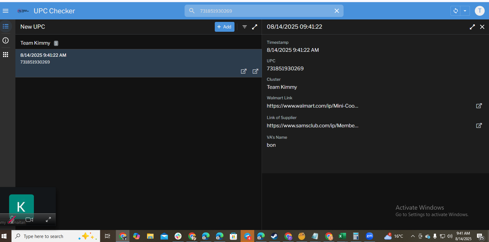
Task: Click the Add button
Action: pos(224,27)
